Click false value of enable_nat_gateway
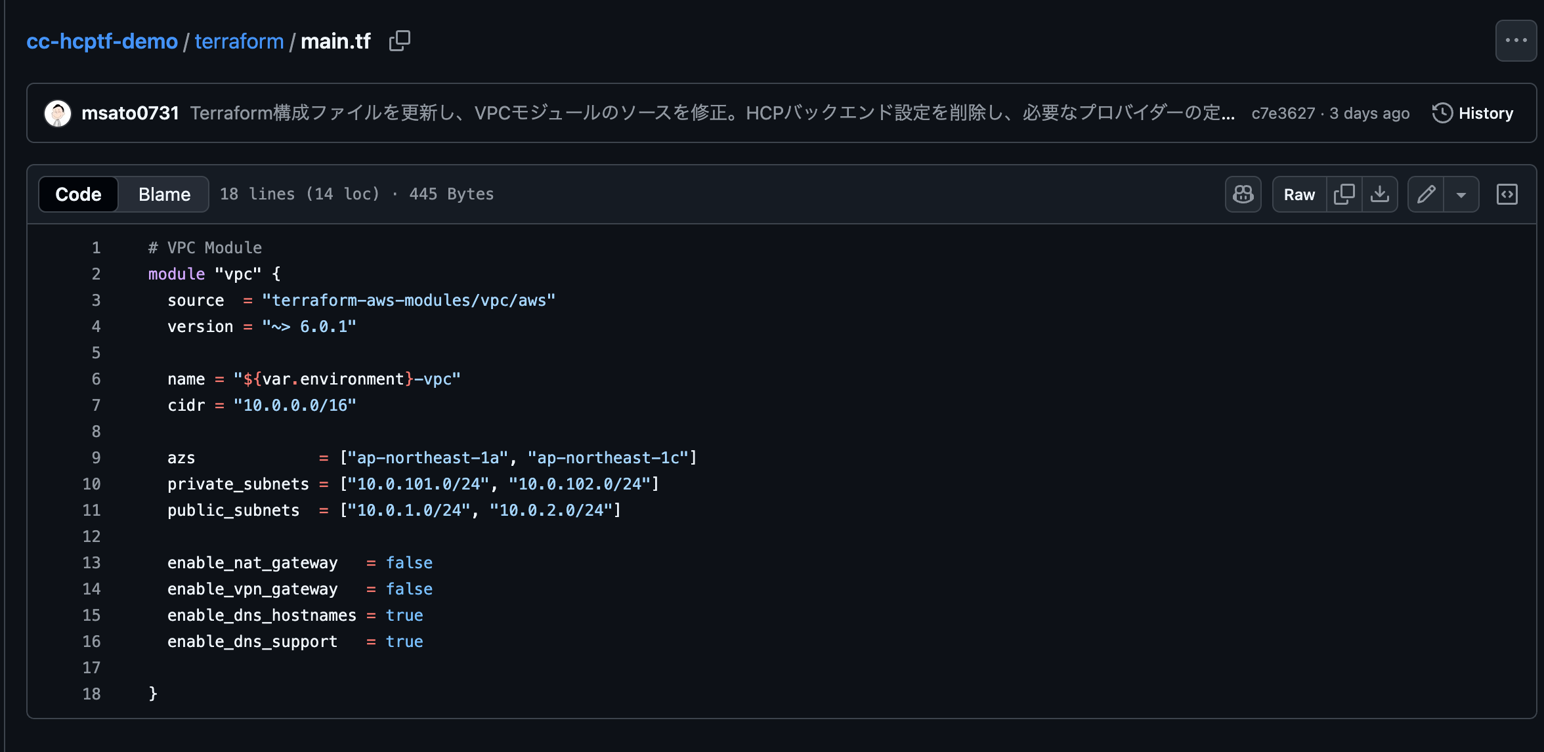The width and height of the screenshot is (1544, 752). pyautogui.click(x=409, y=562)
